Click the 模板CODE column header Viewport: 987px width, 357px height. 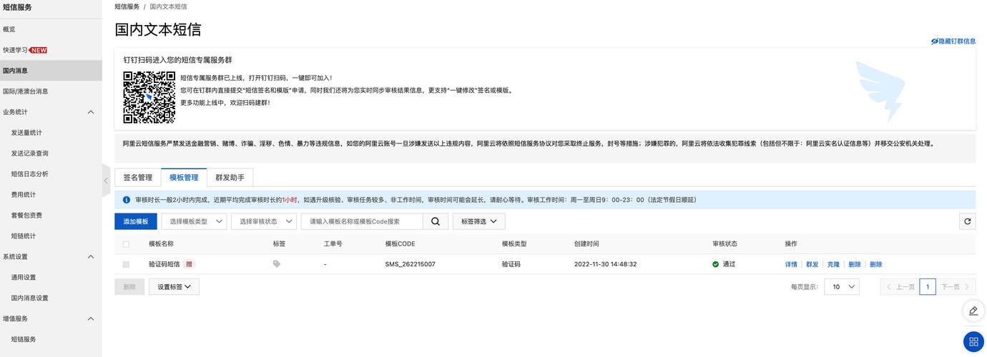tap(400, 244)
